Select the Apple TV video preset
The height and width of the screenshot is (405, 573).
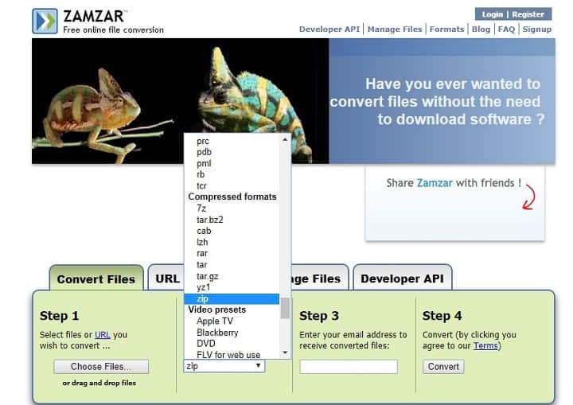click(x=232, y=321)
